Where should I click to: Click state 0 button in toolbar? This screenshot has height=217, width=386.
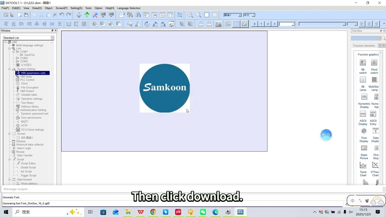(x=255, y=24)
